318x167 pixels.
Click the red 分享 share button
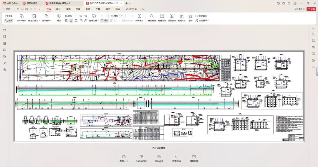tap(311, 9)
